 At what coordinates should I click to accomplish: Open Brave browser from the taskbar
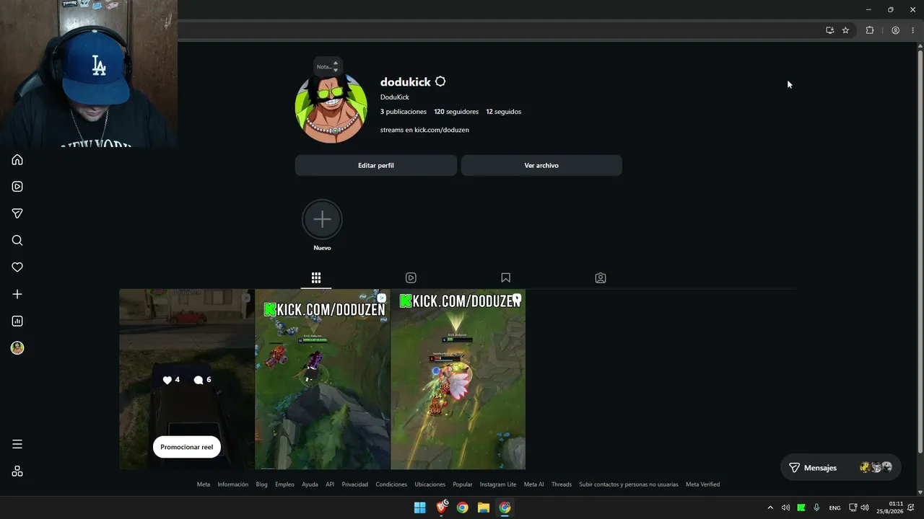441,507
